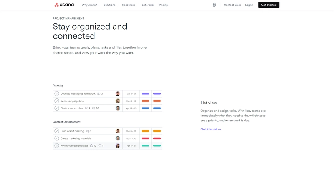Expand the Why Asana? menu
The width and height of the screenshot is (334, 187).
[90, 5]
